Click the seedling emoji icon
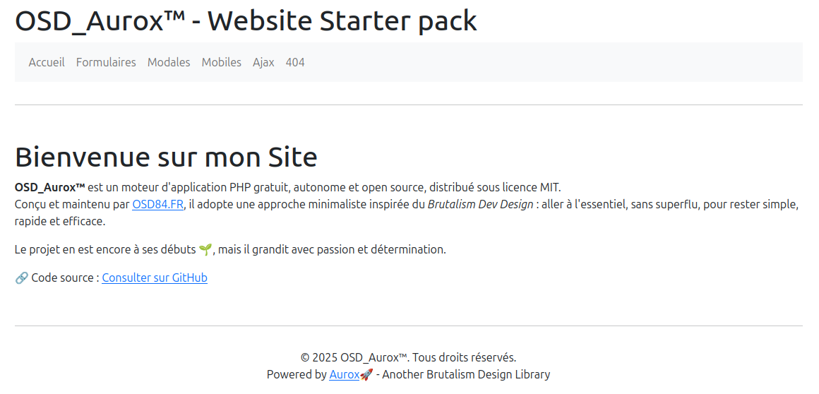The height and width of the screenshot is (394, 819). coord(205,249)
